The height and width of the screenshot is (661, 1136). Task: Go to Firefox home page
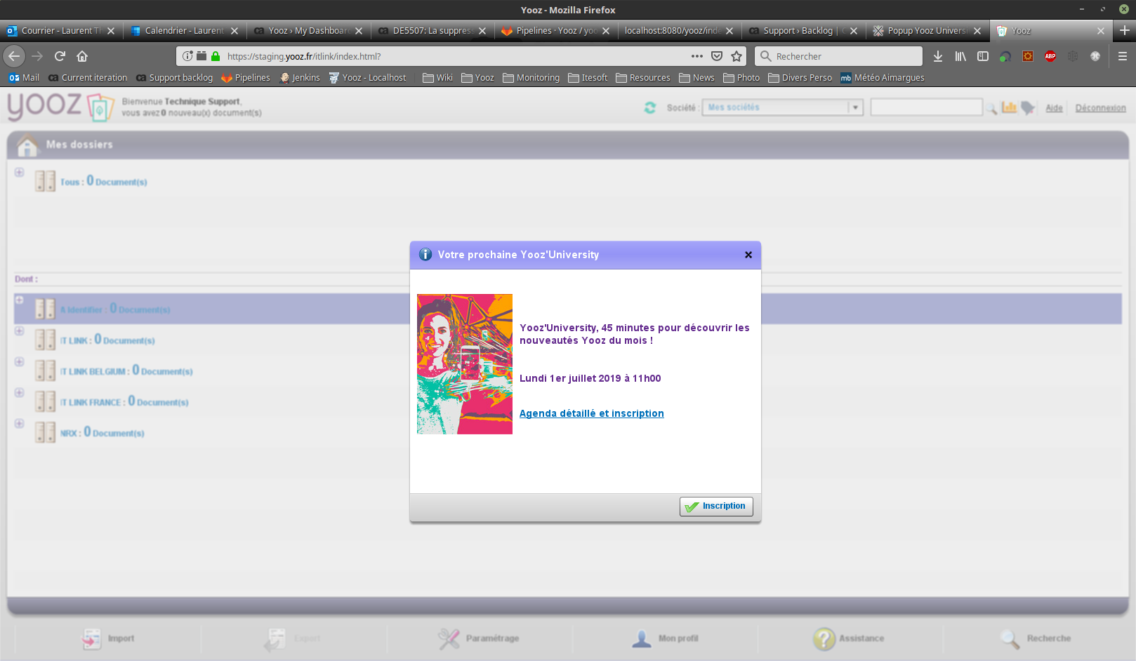pyautogui.click(x=82, y=56)
